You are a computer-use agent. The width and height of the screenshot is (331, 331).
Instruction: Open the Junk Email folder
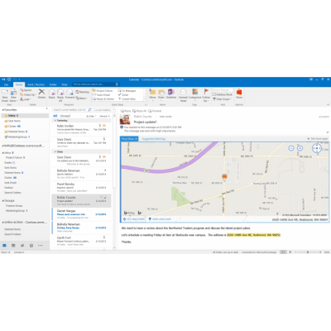10,183
